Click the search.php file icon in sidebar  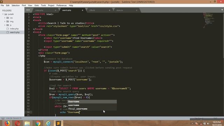[8, 32]
